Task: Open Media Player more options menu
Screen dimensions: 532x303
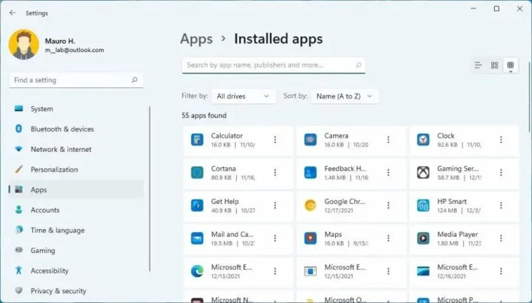Action: click(501, 238)
